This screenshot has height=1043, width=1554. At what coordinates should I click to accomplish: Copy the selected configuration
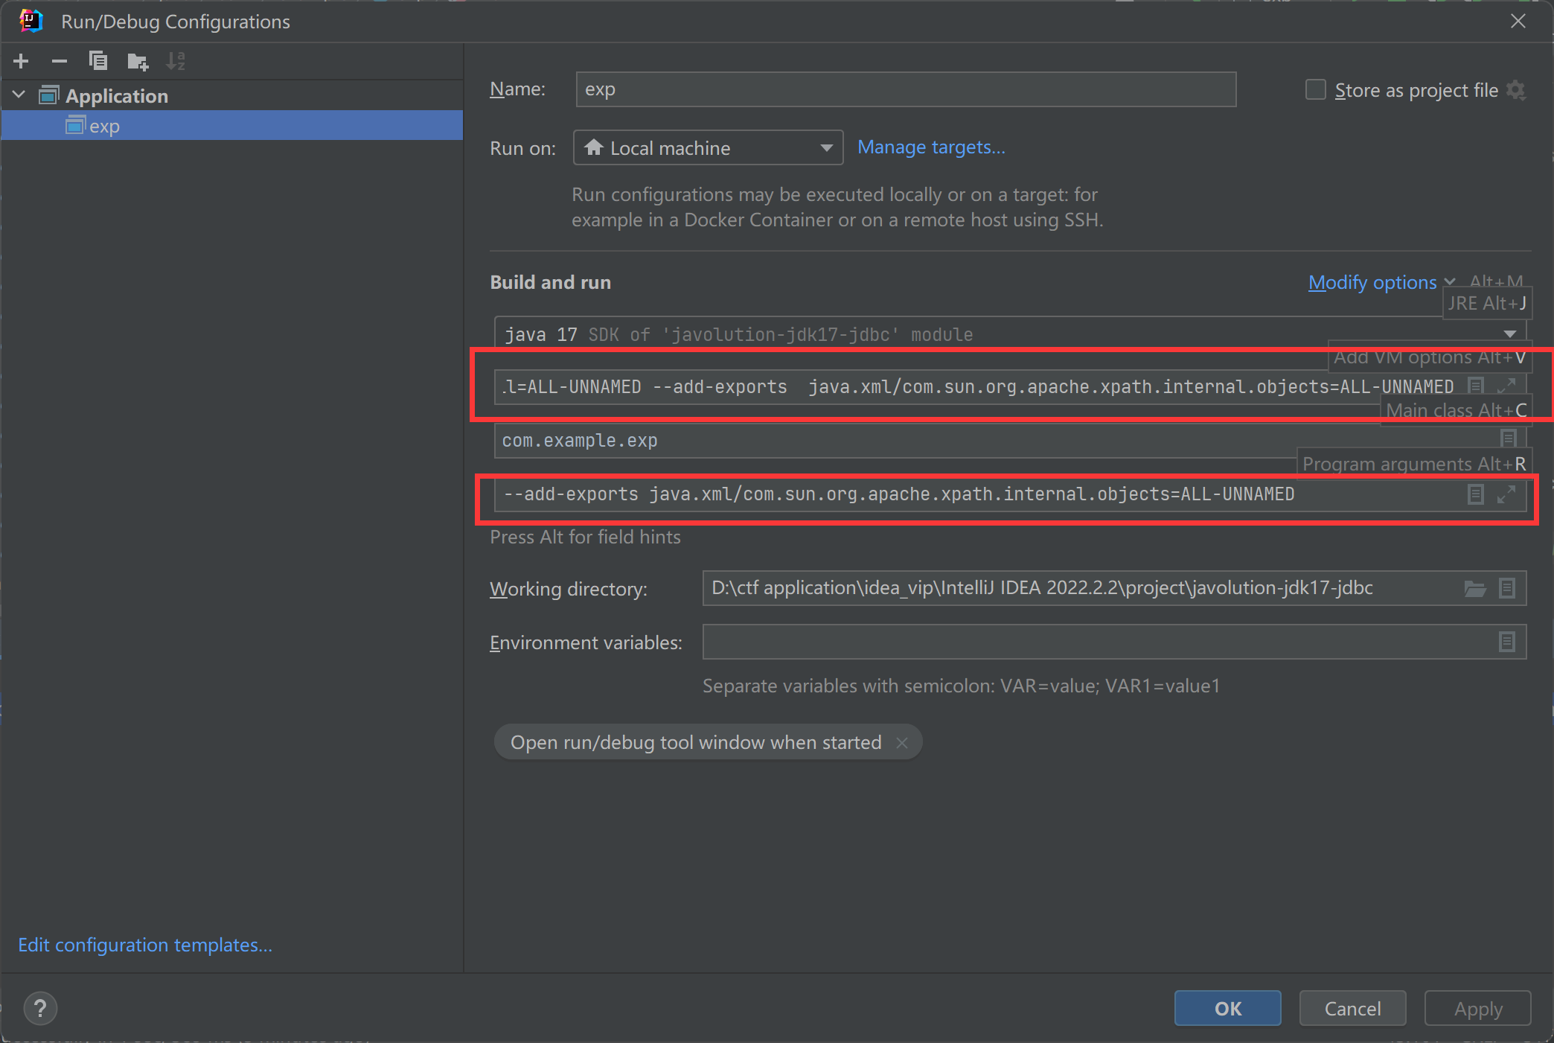[x=98, y=61]
